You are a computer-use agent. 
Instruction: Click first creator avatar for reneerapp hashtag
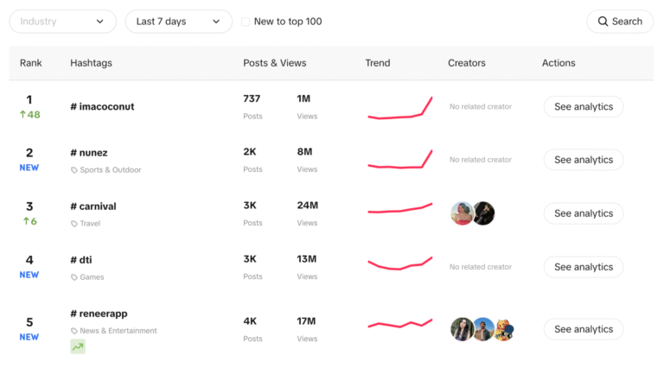[463, 329]
